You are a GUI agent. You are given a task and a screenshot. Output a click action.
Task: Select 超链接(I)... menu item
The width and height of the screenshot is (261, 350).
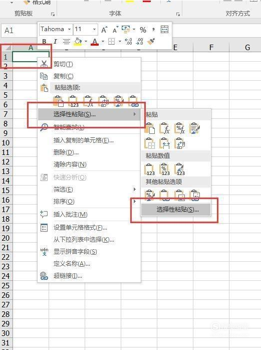89,276
